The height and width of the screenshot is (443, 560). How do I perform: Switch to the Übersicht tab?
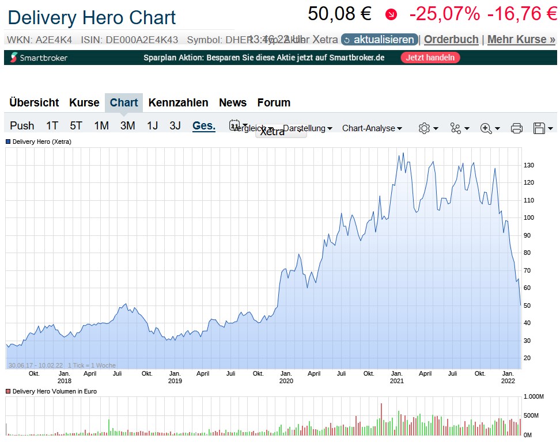34,103
